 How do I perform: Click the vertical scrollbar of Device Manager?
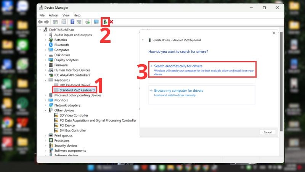(x=281, y=81)
